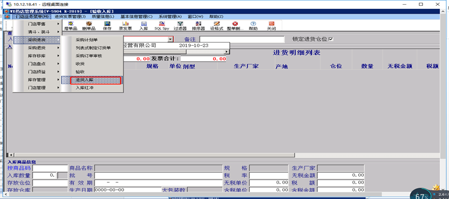Screen dimensions: 449x199
Task: Open the 排序器 sorter tool
Action: click(x=198, y=26)
